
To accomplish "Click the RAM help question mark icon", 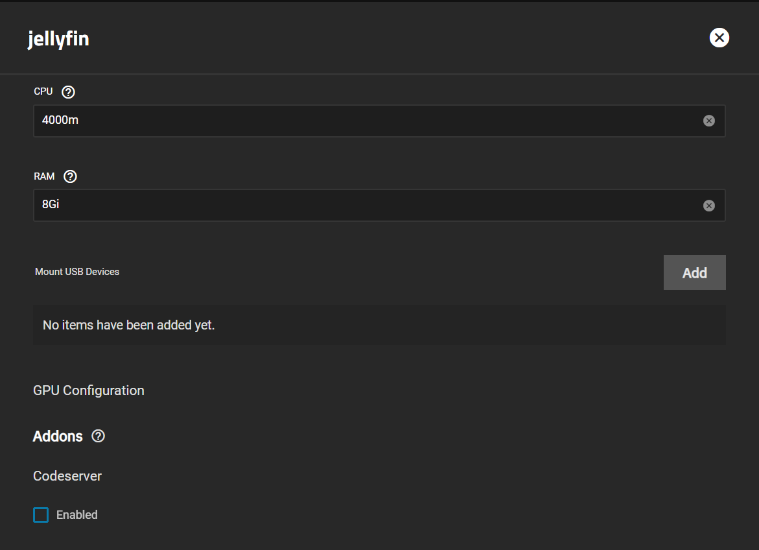I will click(71, 176).
